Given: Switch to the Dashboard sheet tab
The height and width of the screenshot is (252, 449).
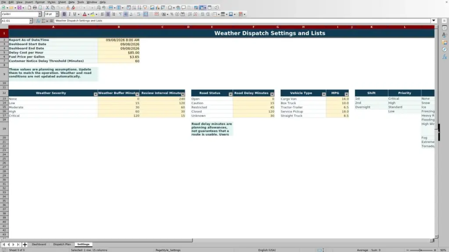Looking at the screenshot, I should pos(39,244).
